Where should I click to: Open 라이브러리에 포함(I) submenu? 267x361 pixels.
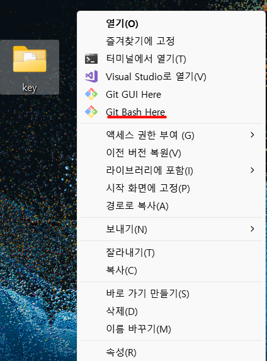[x=171, y=170]
